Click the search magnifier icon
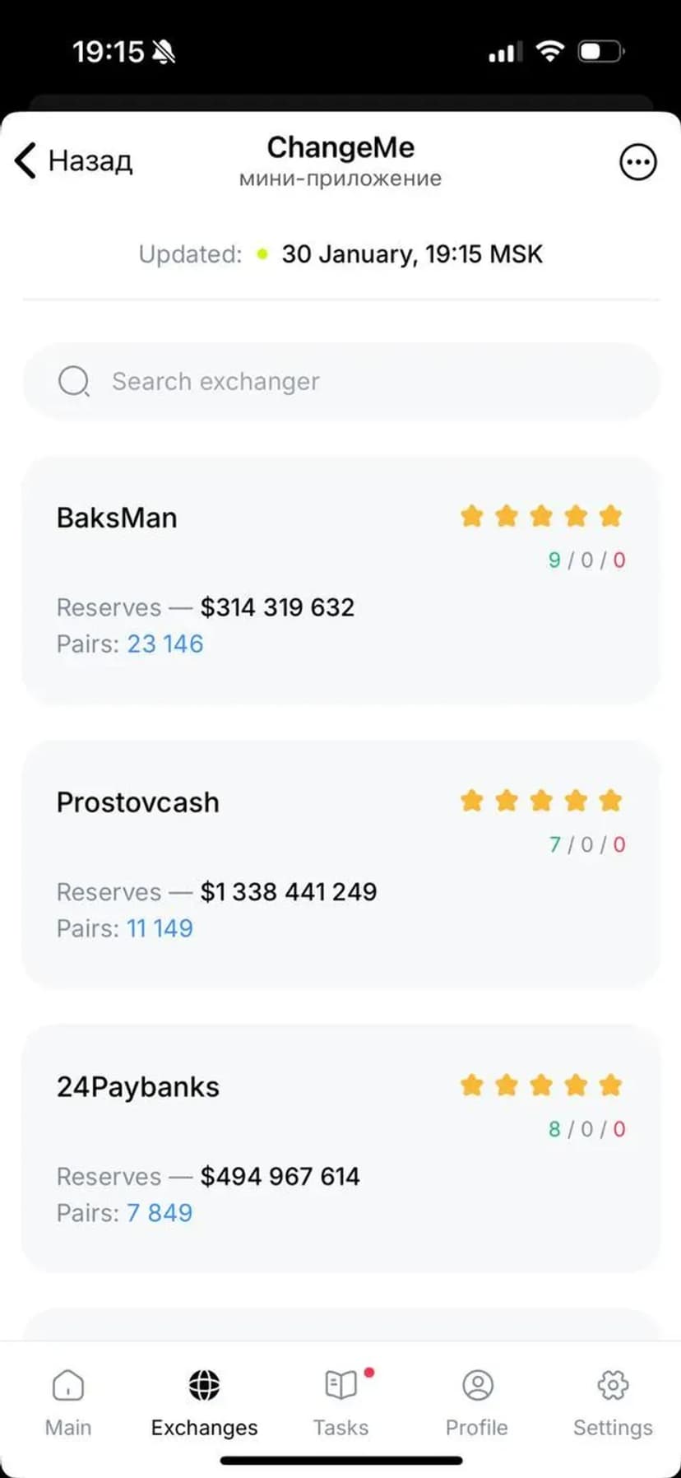Screen dimensions: 681x1478 tap(74, 381)
